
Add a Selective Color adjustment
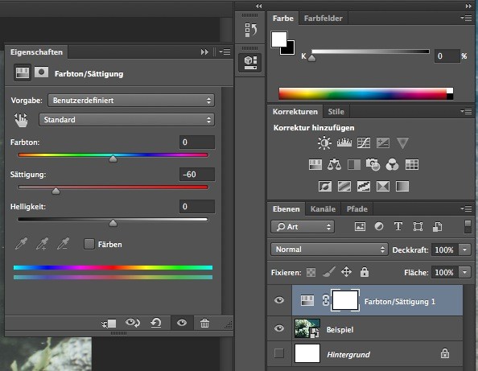[383, 186]
